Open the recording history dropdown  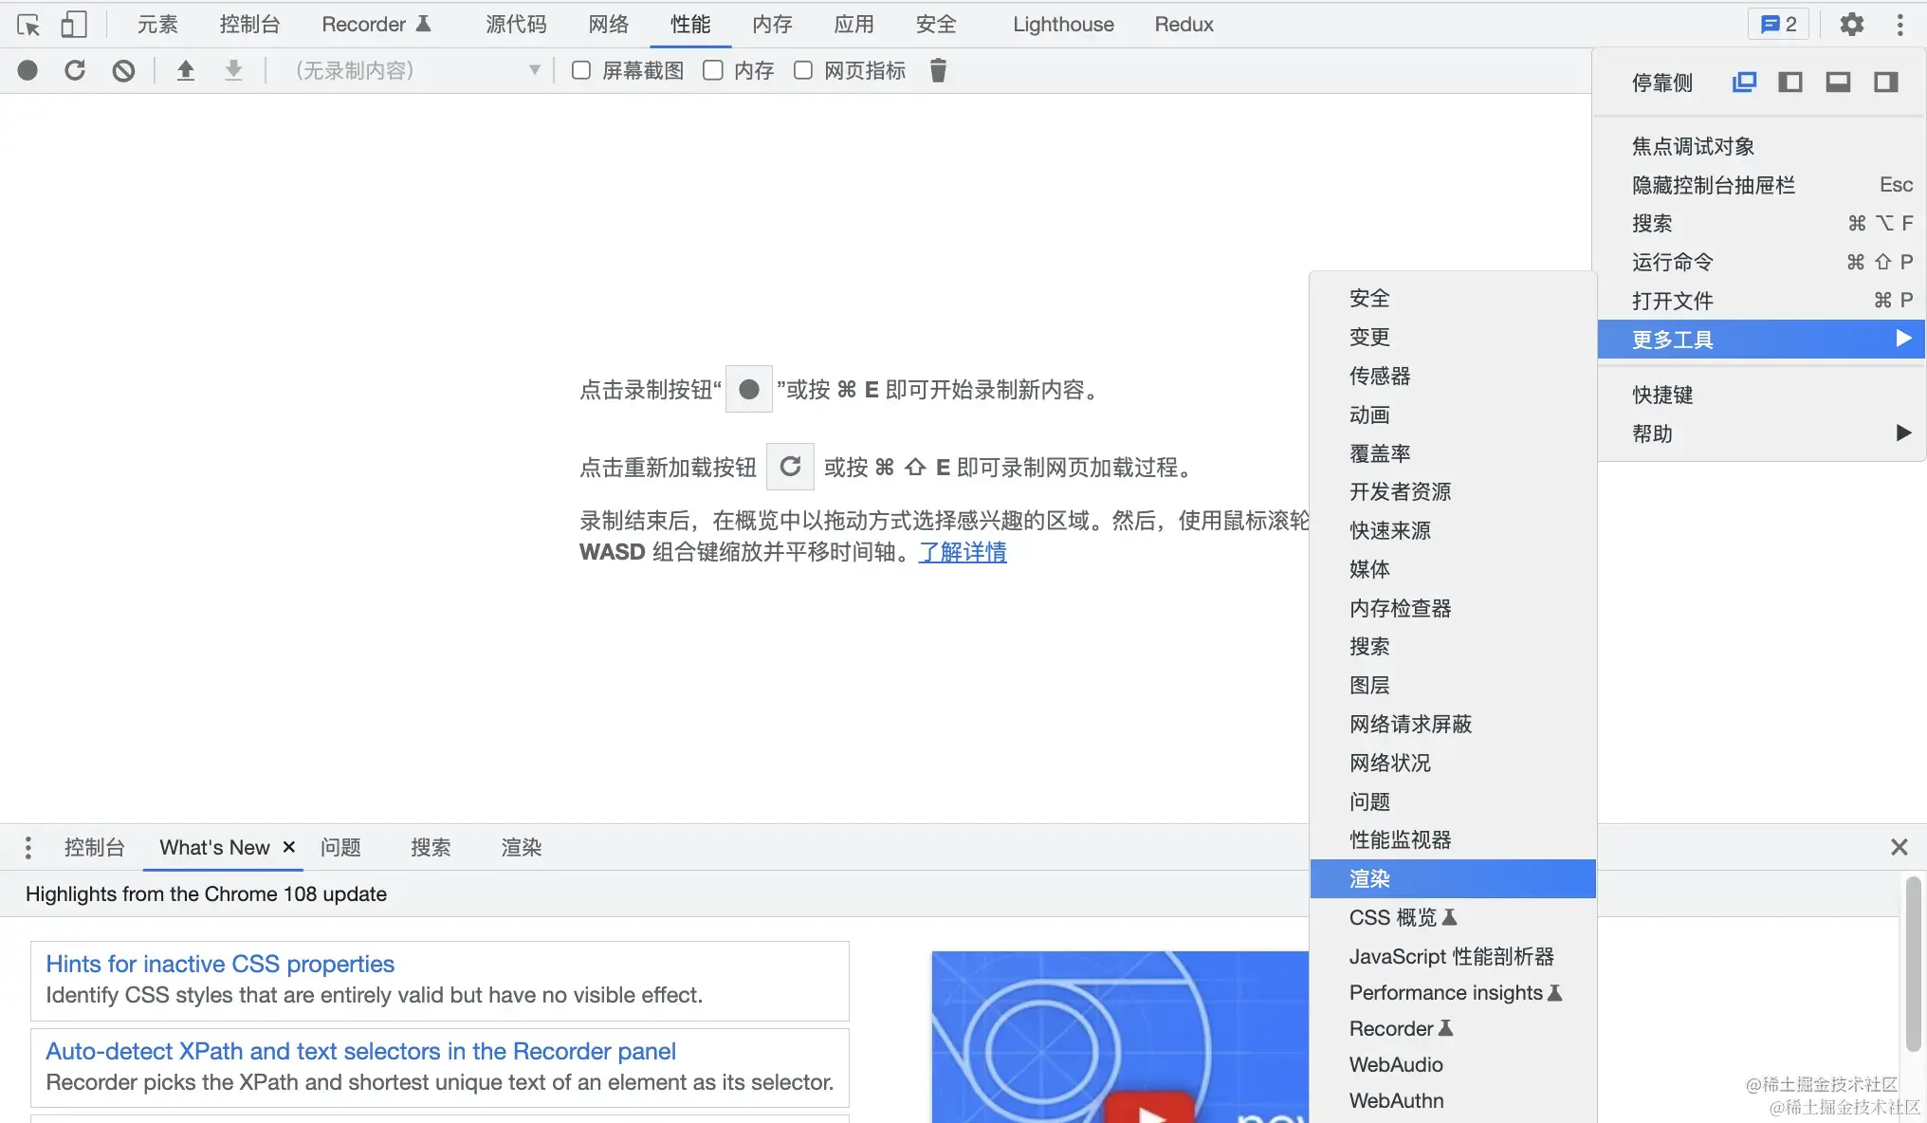click(535, 69)
